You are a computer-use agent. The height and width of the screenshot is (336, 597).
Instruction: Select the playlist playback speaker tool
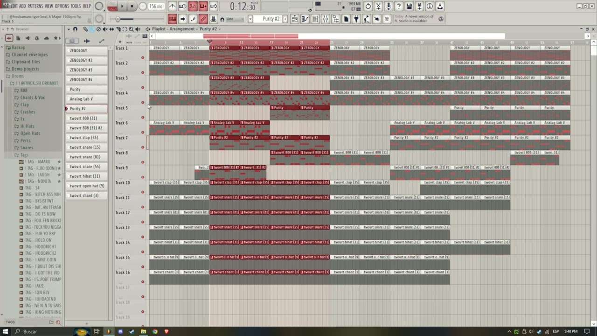coord(138,29)
